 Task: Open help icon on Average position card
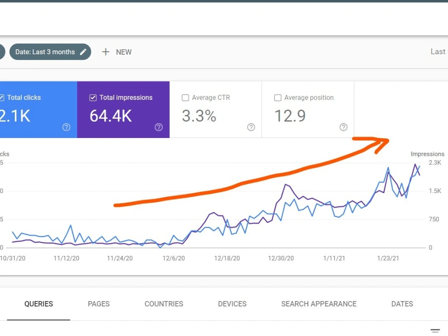[x=344, y=127]
